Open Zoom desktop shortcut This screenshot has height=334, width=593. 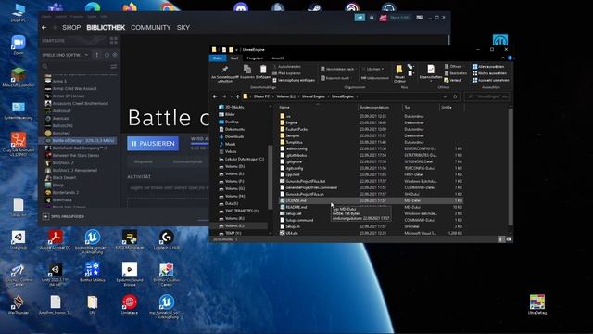click(x=19, y=45)
